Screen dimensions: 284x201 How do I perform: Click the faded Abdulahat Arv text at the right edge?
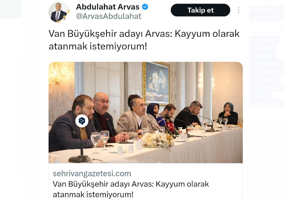coord(267,9)
